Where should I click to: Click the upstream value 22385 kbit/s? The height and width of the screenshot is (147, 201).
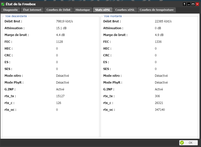point(163,21)
